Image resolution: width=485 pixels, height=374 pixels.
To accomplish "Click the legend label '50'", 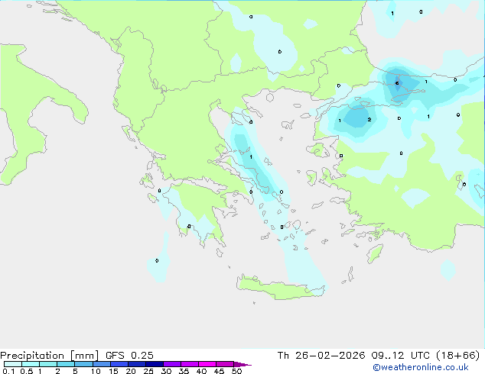I will (x=237, y=371).
